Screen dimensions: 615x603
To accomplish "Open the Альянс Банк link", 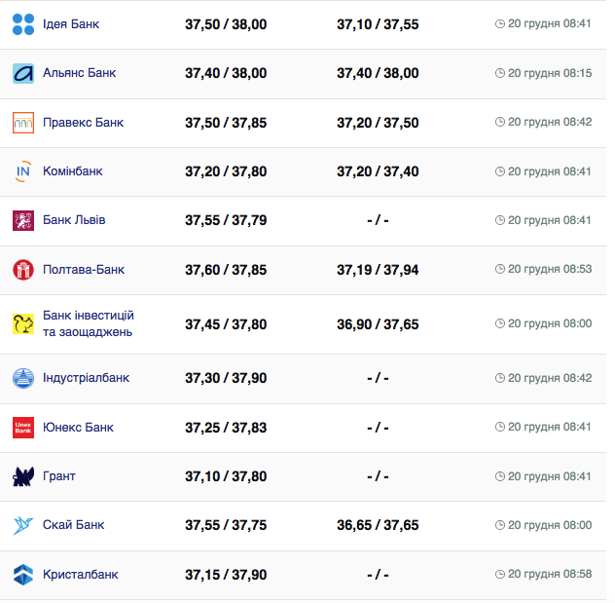I will (x=80, y=73).
